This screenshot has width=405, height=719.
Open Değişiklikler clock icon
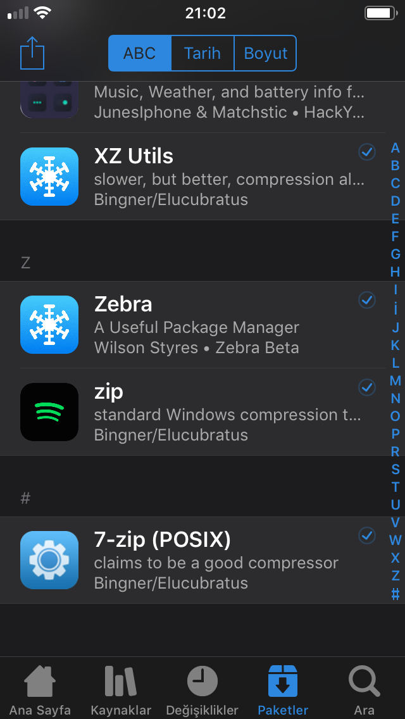pos(202,681)
